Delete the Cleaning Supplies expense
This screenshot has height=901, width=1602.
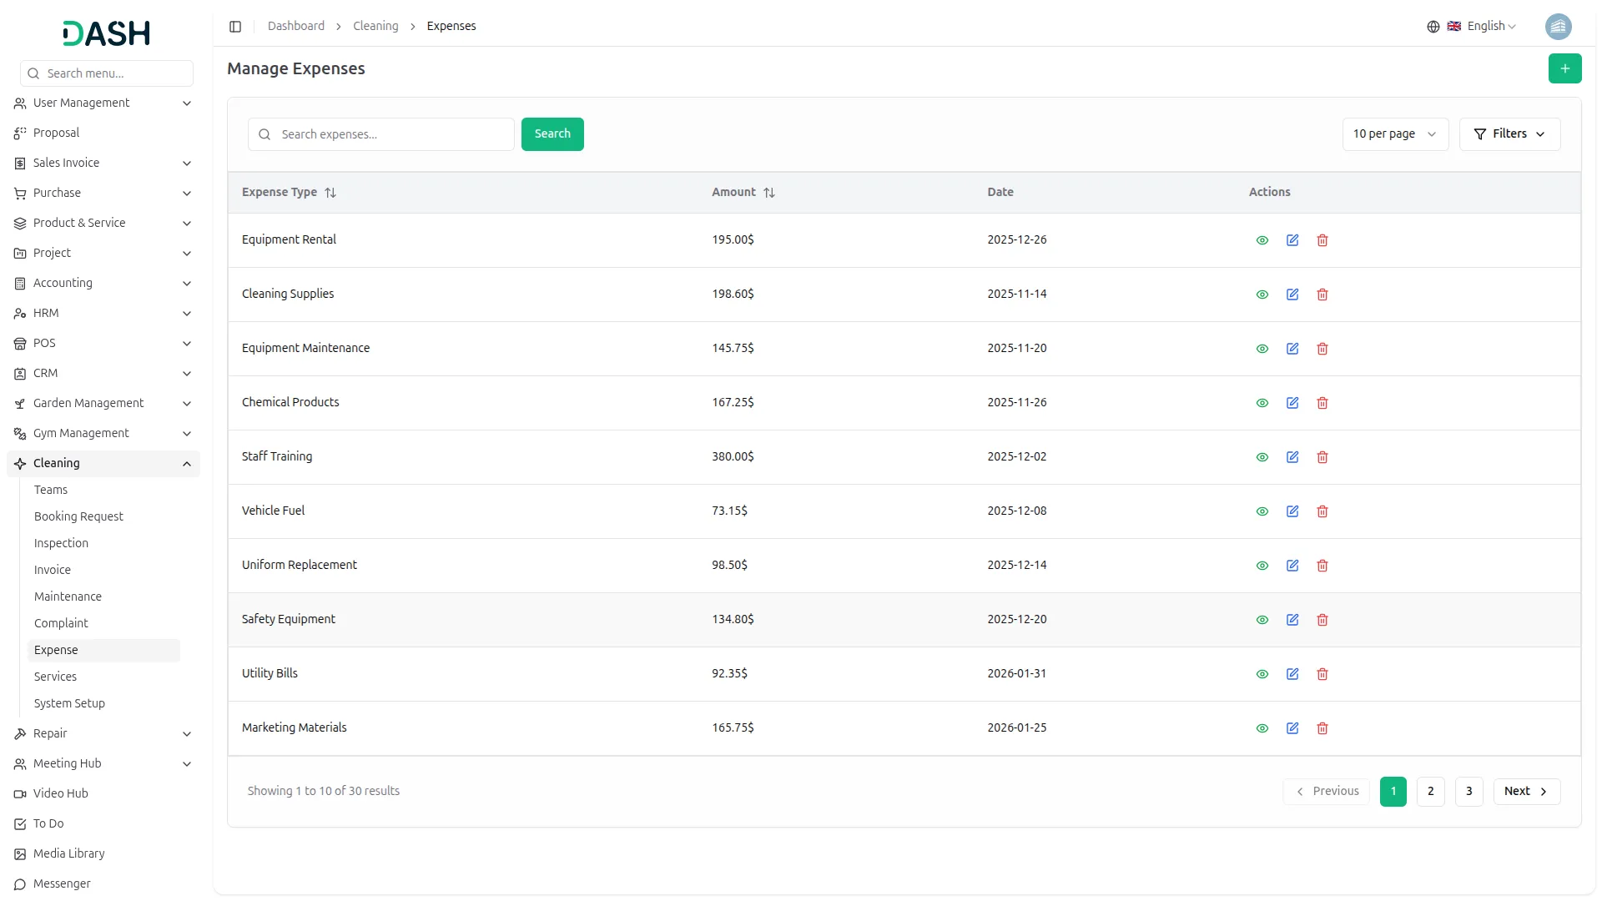coord(1322,294)
